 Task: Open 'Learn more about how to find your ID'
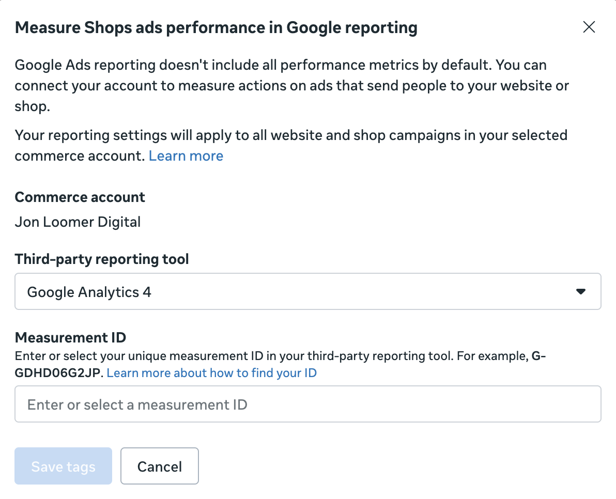(211, 373)
